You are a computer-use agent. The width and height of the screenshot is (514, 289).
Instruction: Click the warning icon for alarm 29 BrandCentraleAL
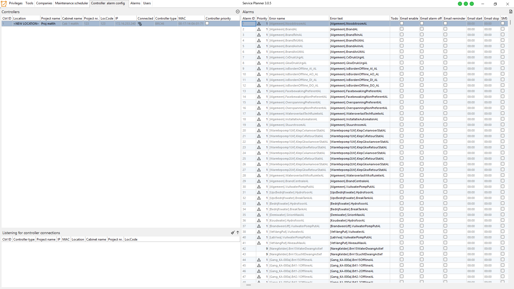[x=259, y=181]
